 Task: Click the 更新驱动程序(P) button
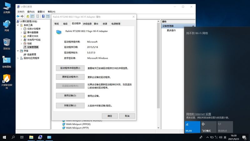70,77
